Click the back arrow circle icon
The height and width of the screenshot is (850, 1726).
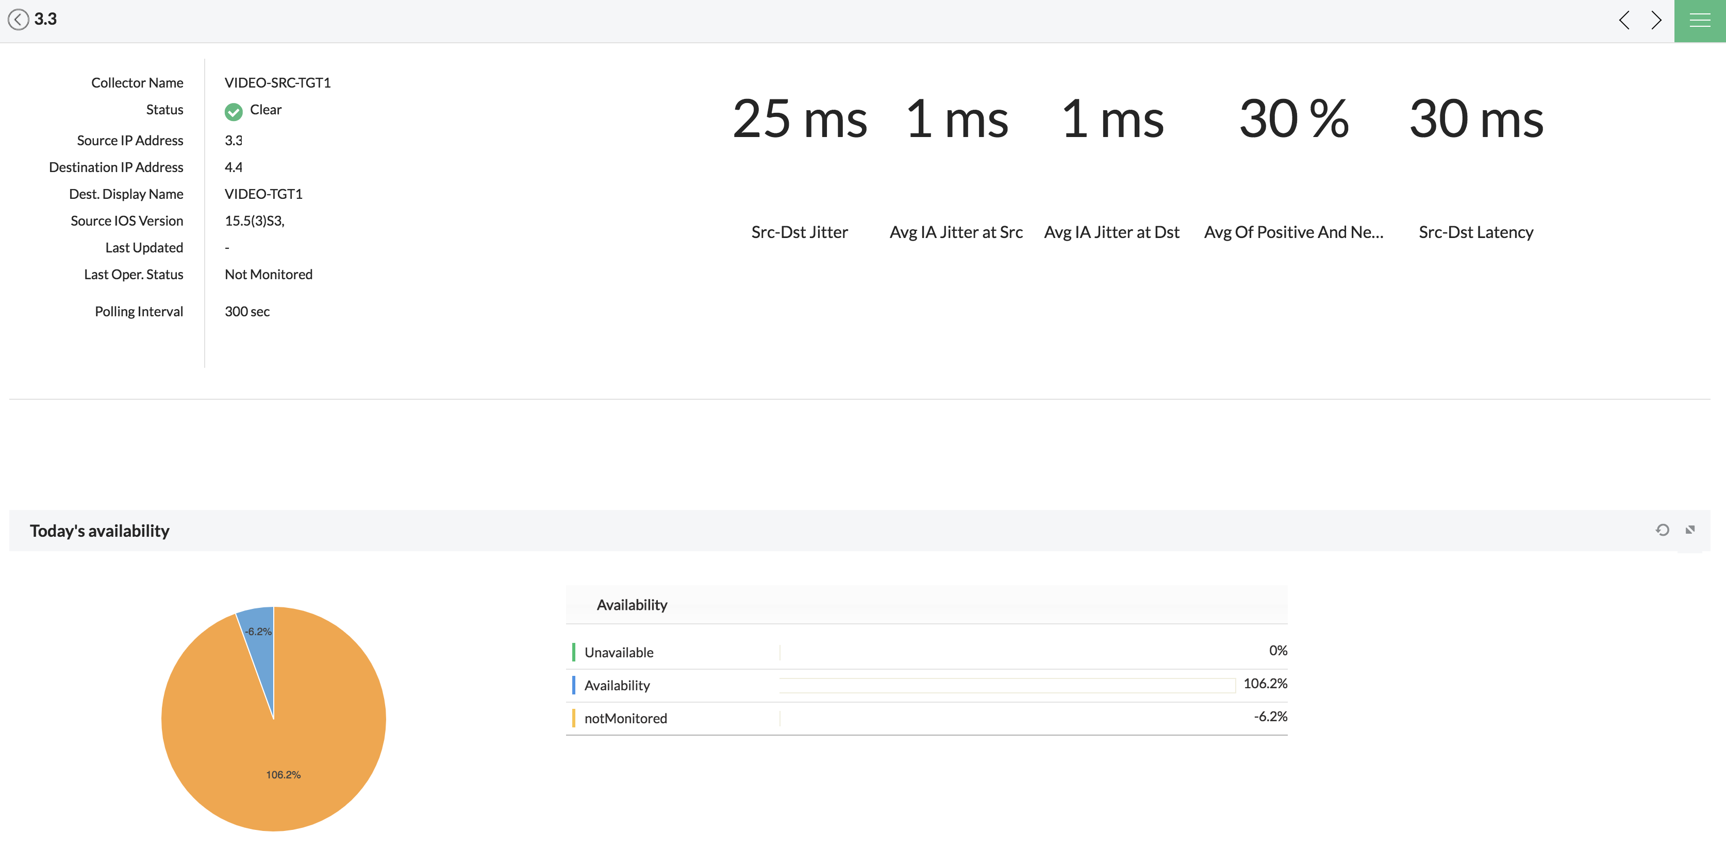tap(18, 20)
